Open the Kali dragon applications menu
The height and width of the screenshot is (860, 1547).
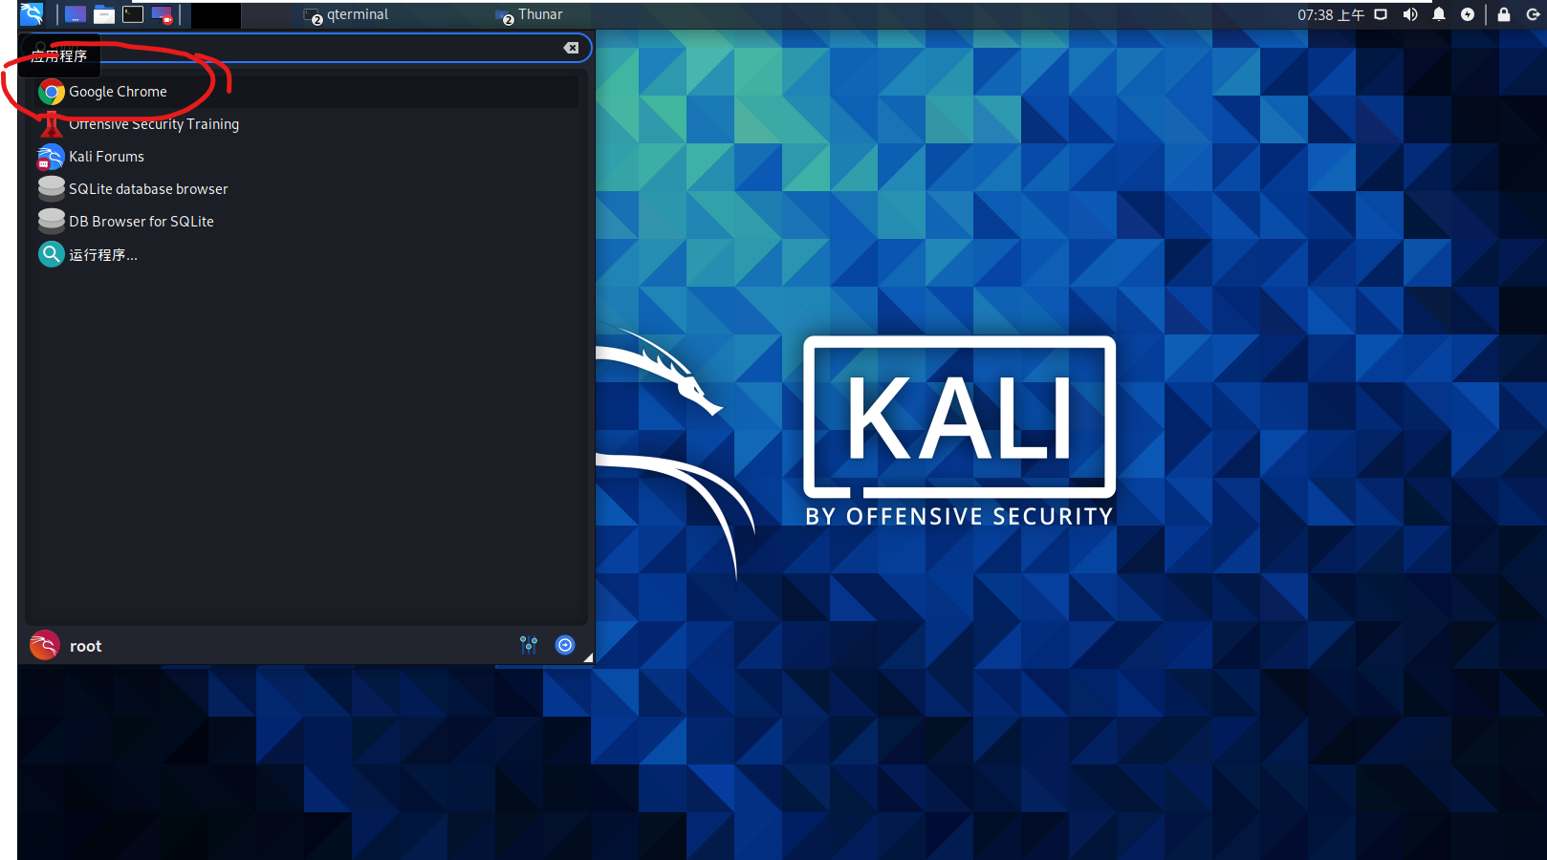(x=32, y=13)
